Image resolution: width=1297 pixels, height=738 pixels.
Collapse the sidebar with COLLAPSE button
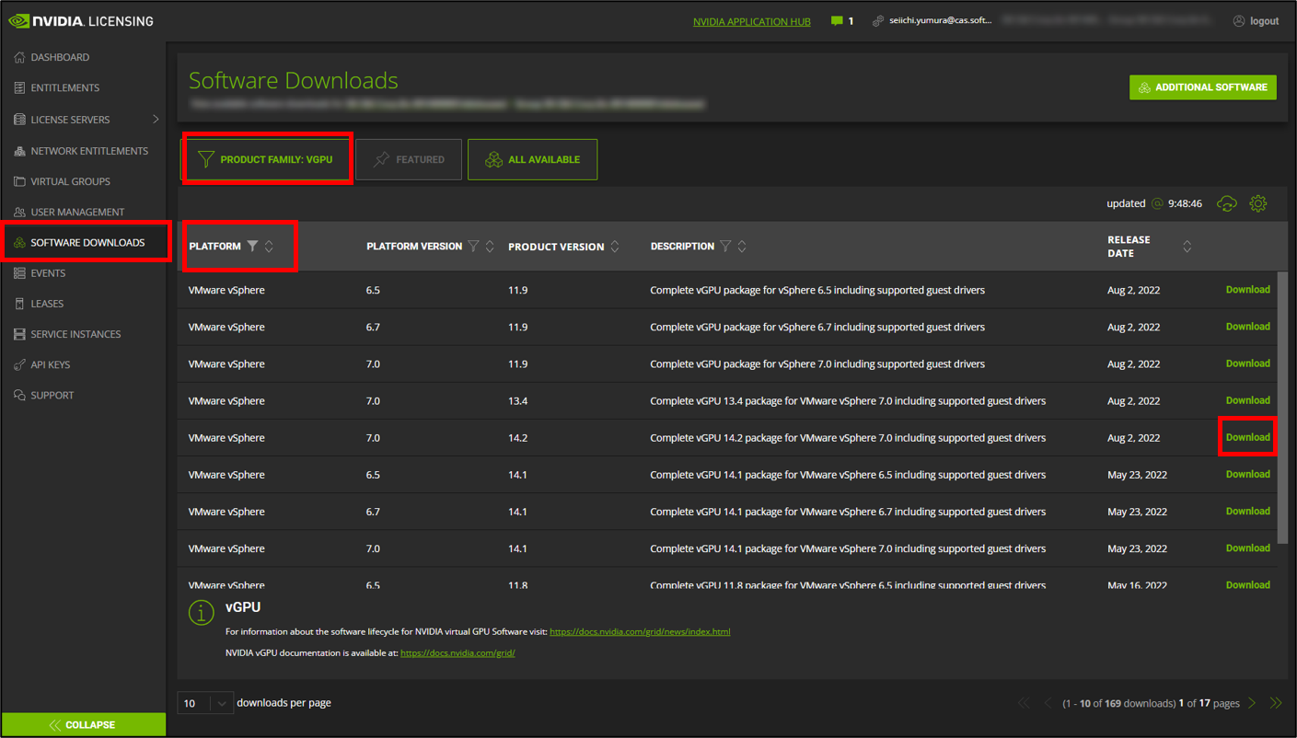pos(84,725)
